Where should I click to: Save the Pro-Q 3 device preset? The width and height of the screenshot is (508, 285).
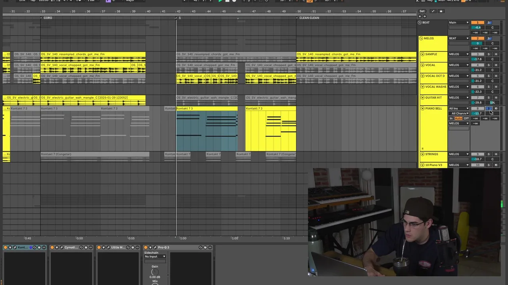(x=205, y=247)
